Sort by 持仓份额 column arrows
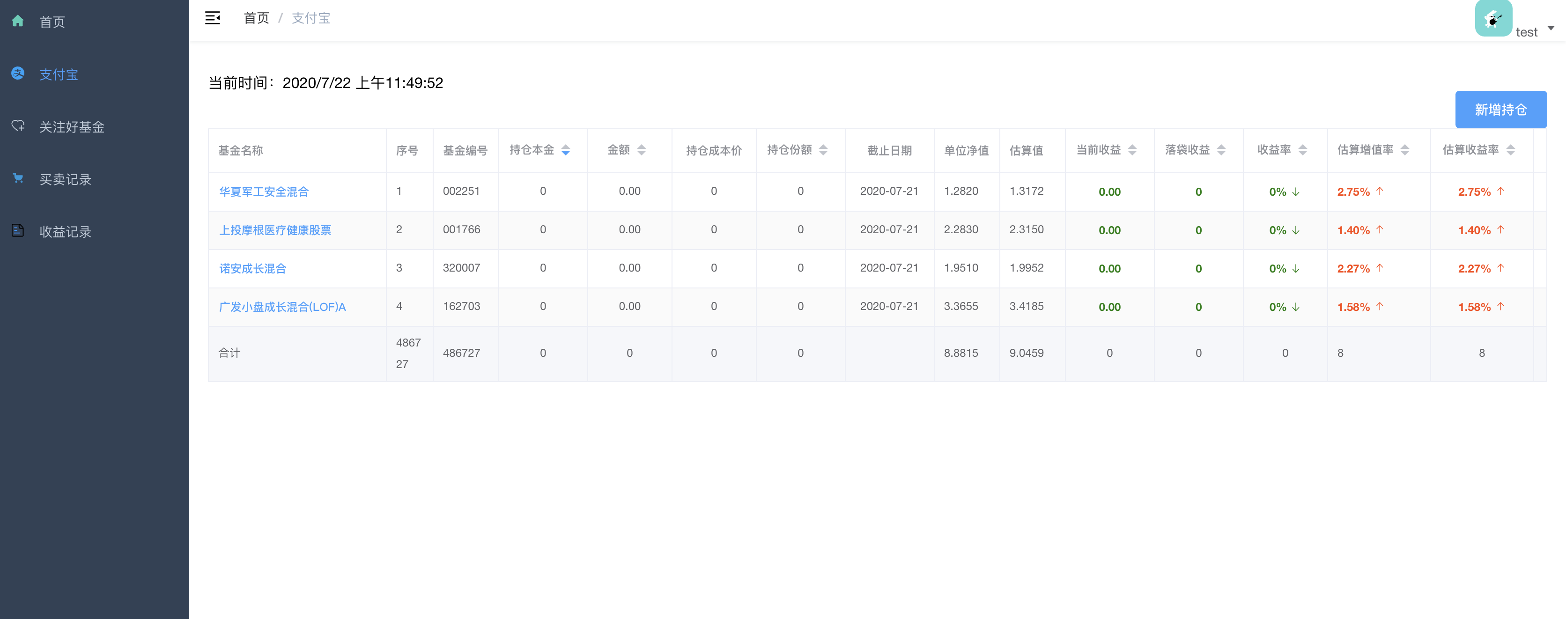The height and width of the screenshot is (619, 1566). (823, 150)
